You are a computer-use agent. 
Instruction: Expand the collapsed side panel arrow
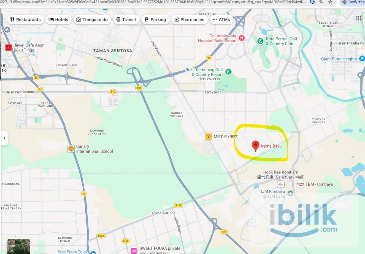click(4, 138)
